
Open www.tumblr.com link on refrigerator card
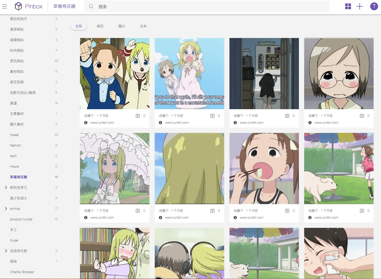point(252,123)
